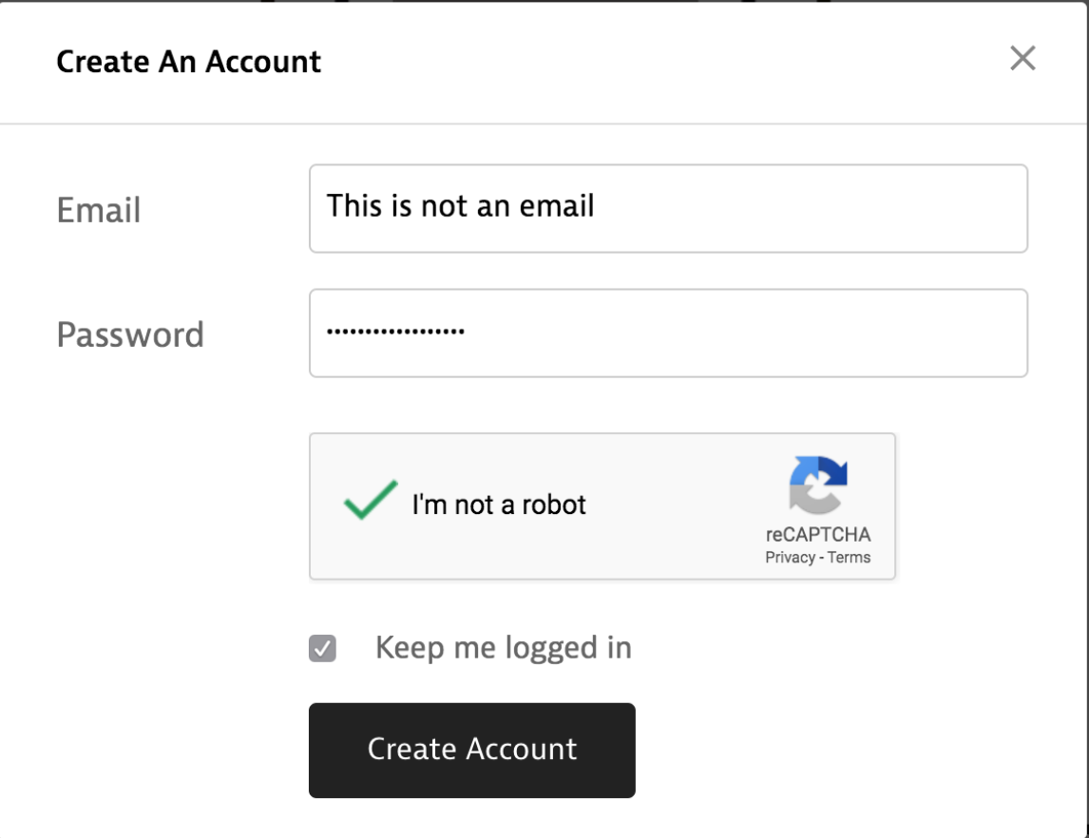The height and width of the screenshot is (838, 1089).
Task: Focus the Password input field
Action: click(x=665, y=333)
